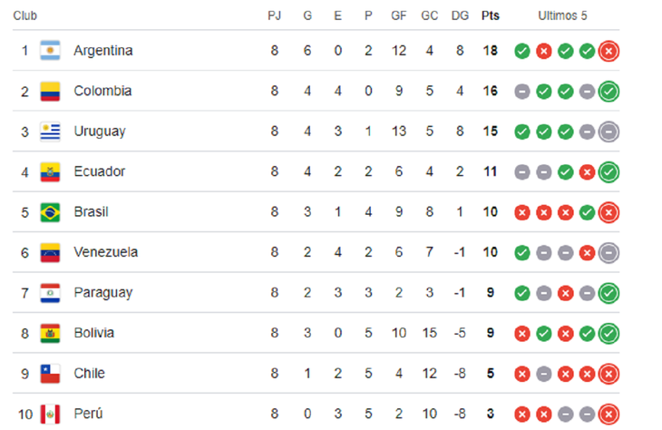This screenshot has height=430, width=662.
Task: Click Argentina's latest match loss indicator
Action: [x=608, y=51]
